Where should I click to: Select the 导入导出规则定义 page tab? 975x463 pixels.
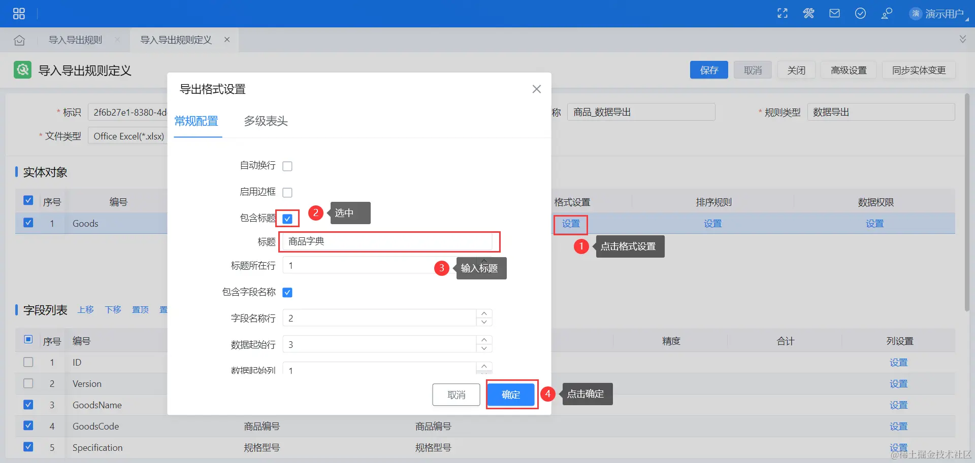tap(176, 40)
